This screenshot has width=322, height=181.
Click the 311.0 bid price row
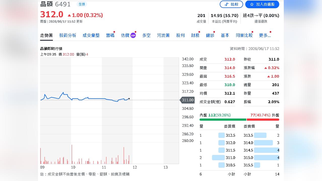pos(217,158)
